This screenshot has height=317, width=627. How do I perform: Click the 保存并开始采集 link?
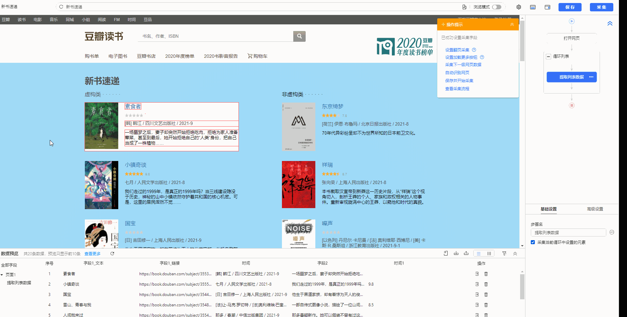(459, 81)
